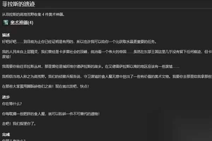Click the phrase 守卫废墟的食人魔
The image size is (212, 141).
(x=98, y=76)
